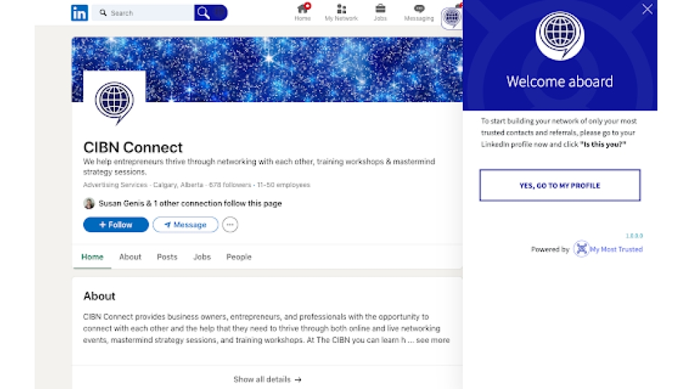Open My Network in top navigation
The width and height of the screenshot is (692, 389).
click(341, 12)
